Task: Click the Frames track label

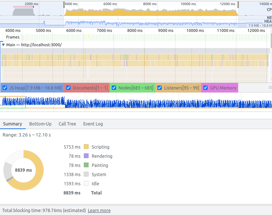Action: pyautogui.click(x=13, y=37)
